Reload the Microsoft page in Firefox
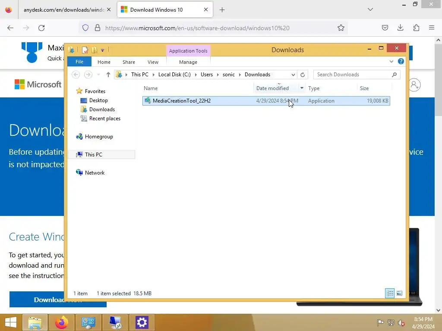 click(x=41, y=28)
